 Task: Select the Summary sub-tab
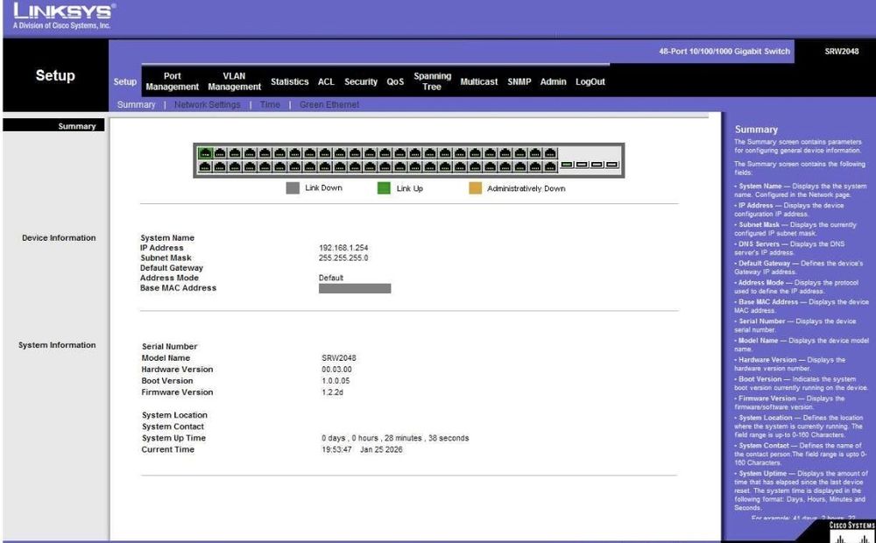point(137,104)
